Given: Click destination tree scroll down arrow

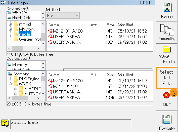Looking at the screenshot, I should pos(43,94).
